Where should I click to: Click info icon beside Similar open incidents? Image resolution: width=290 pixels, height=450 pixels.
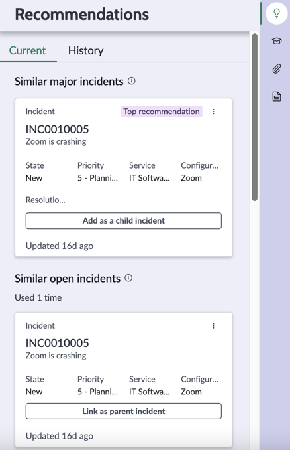pyautogui.click(x=128, y=278)
